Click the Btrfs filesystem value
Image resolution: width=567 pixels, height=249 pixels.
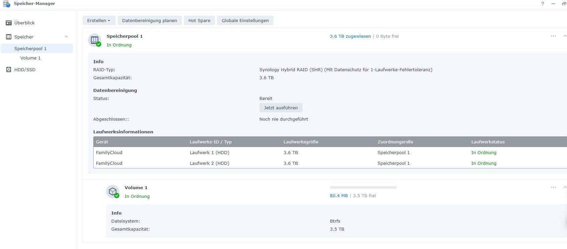tap(335, 221)
